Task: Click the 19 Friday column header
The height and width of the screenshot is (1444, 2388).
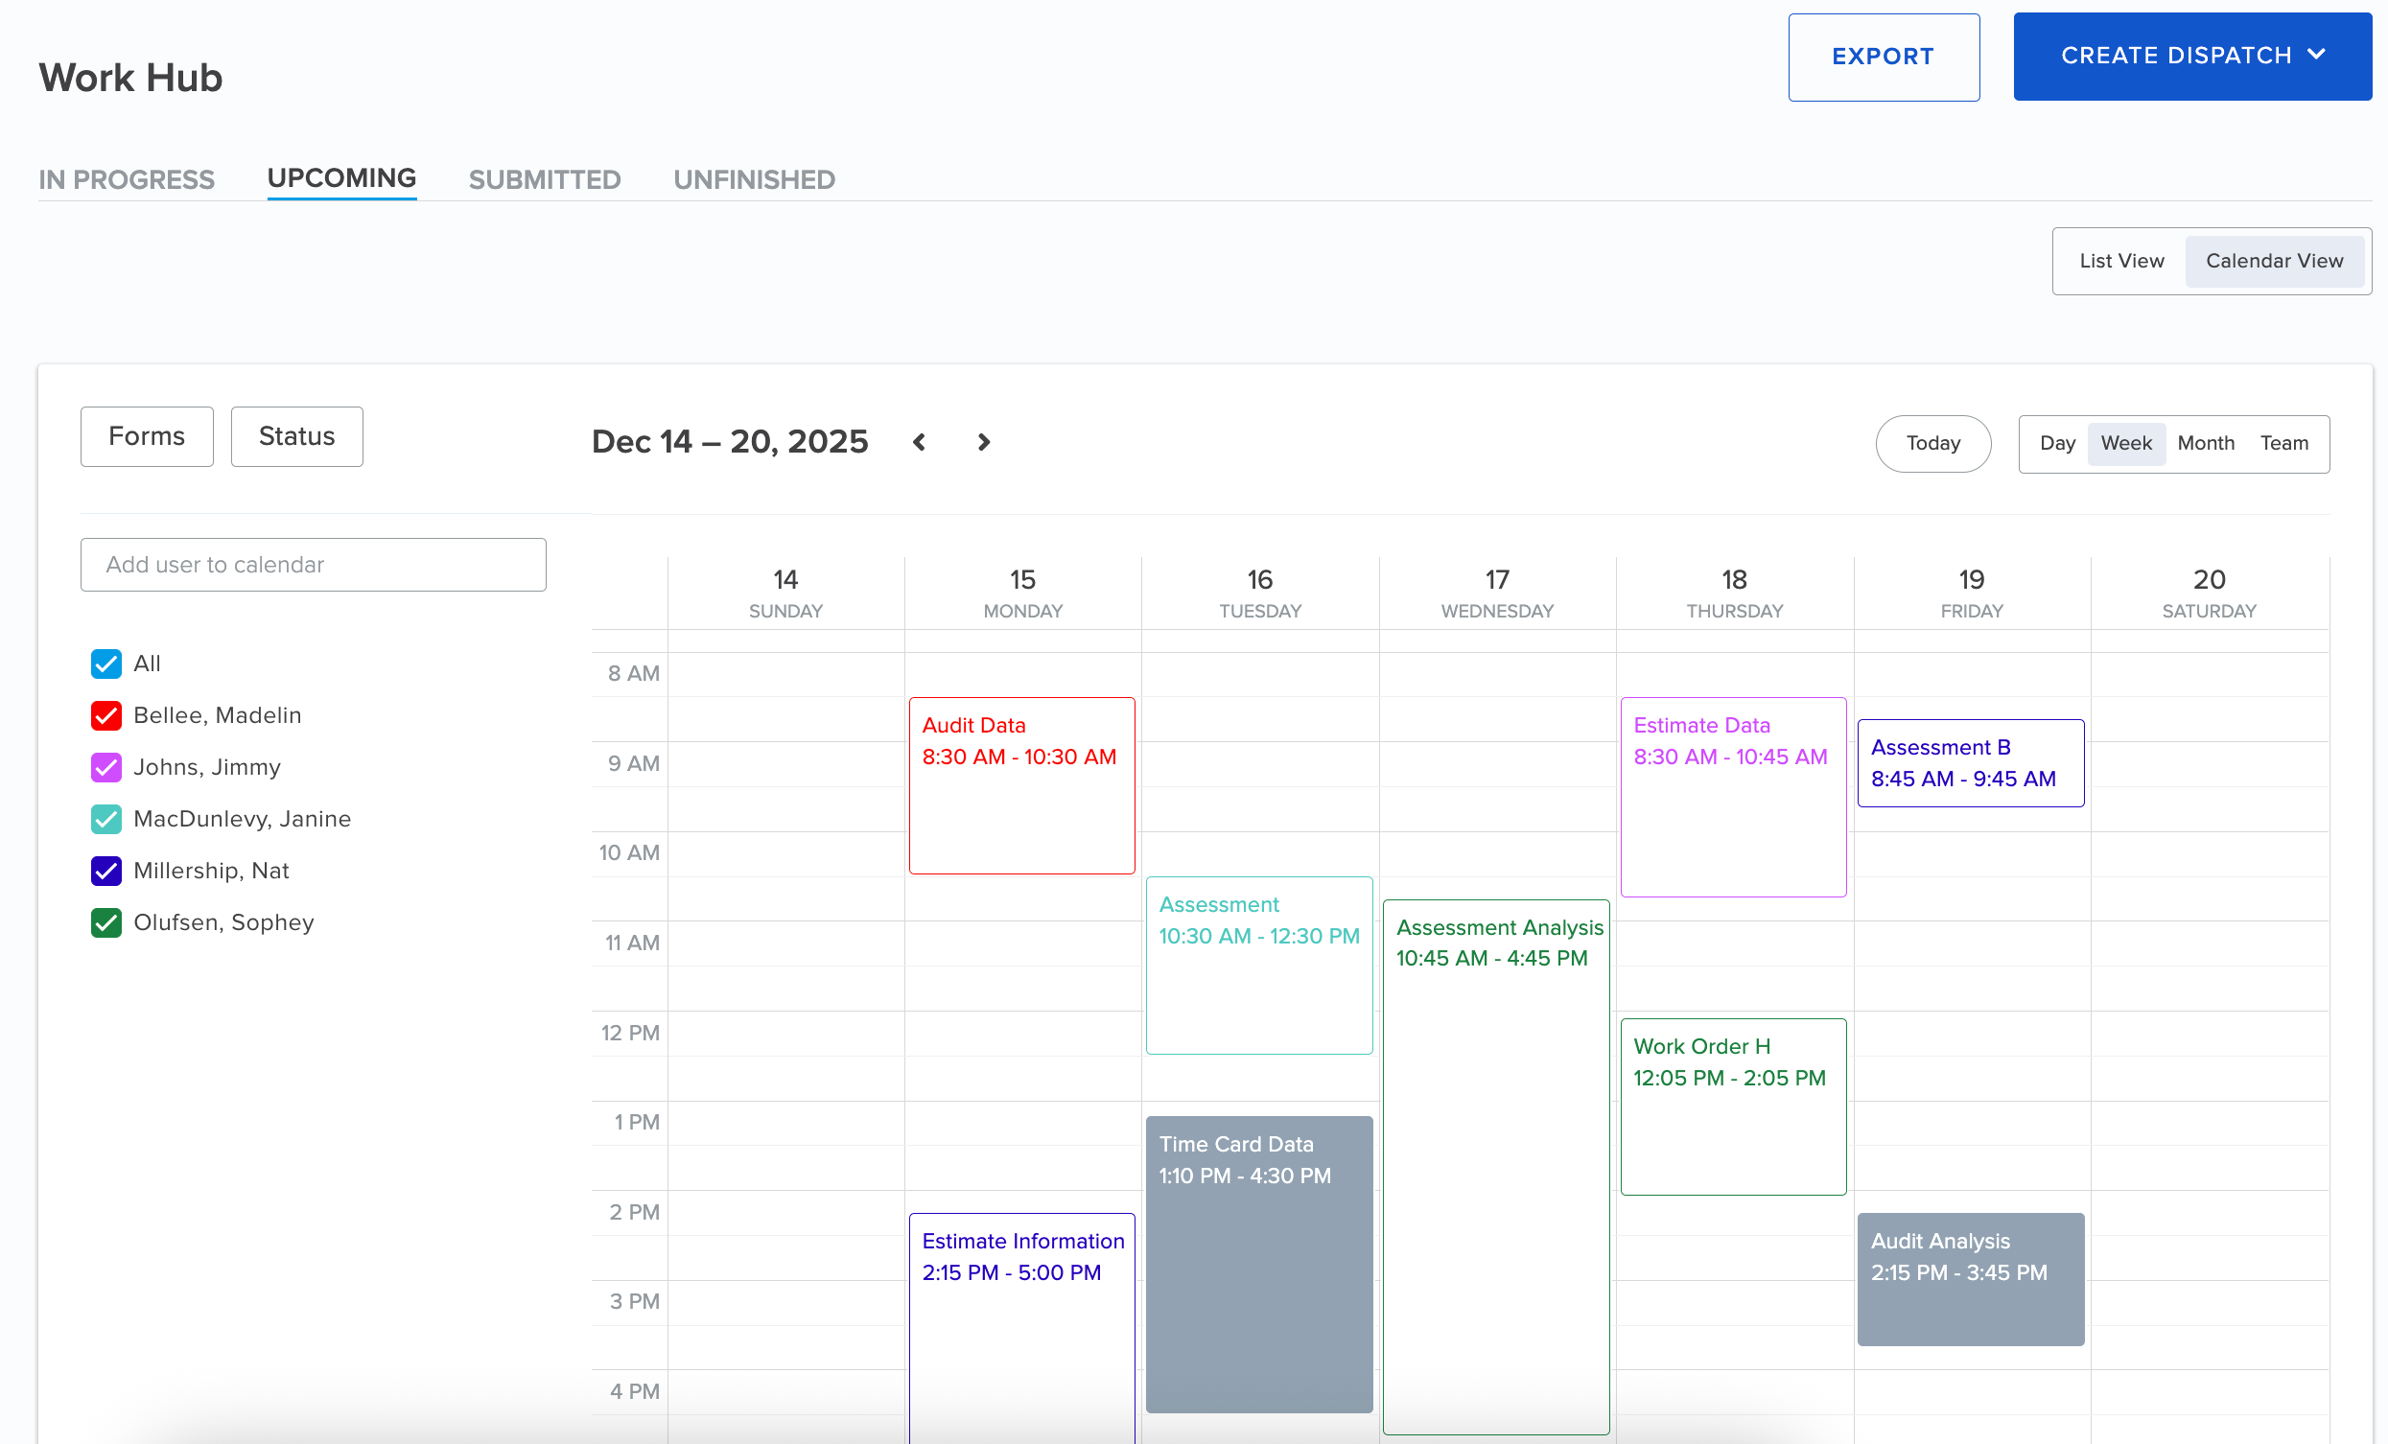Action: pyautogui.click(x=1971, y=594)
